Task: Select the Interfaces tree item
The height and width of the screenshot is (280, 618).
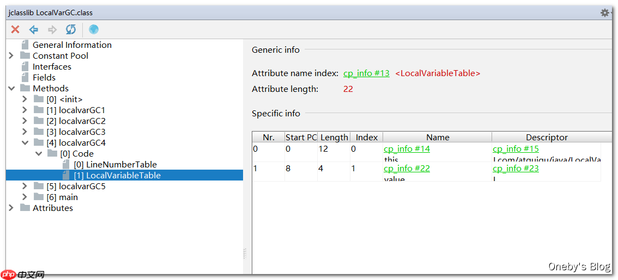Action: (52, 66)
